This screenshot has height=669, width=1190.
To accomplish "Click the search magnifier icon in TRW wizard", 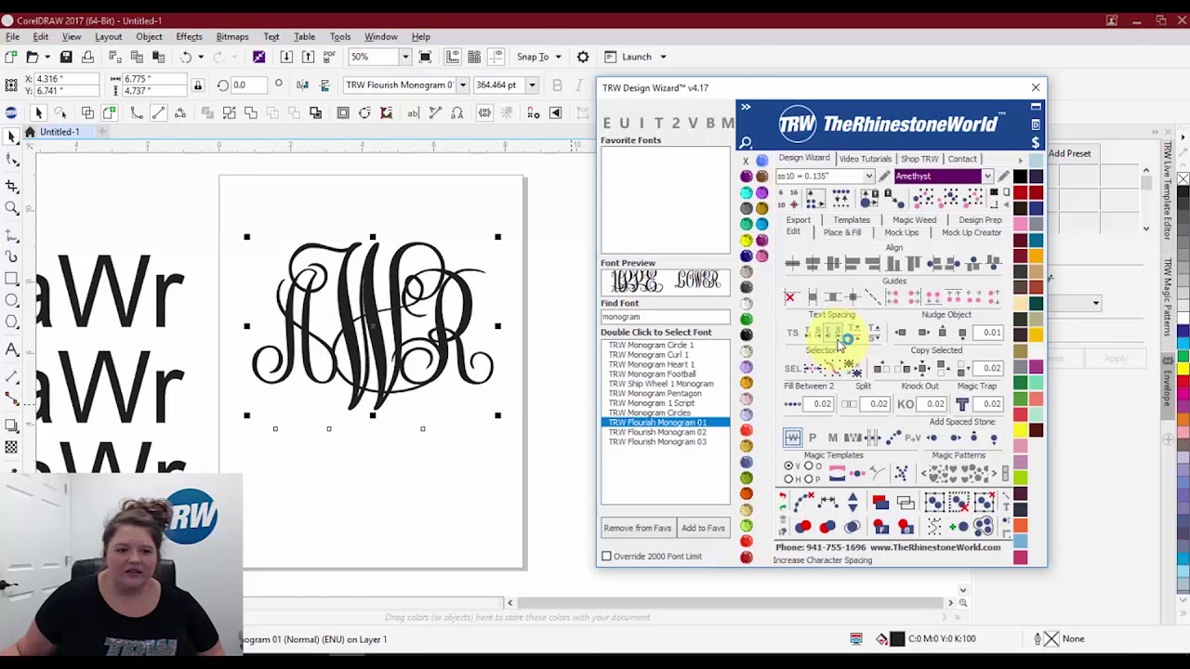I will pyautogui.click(x=746, y=143).
